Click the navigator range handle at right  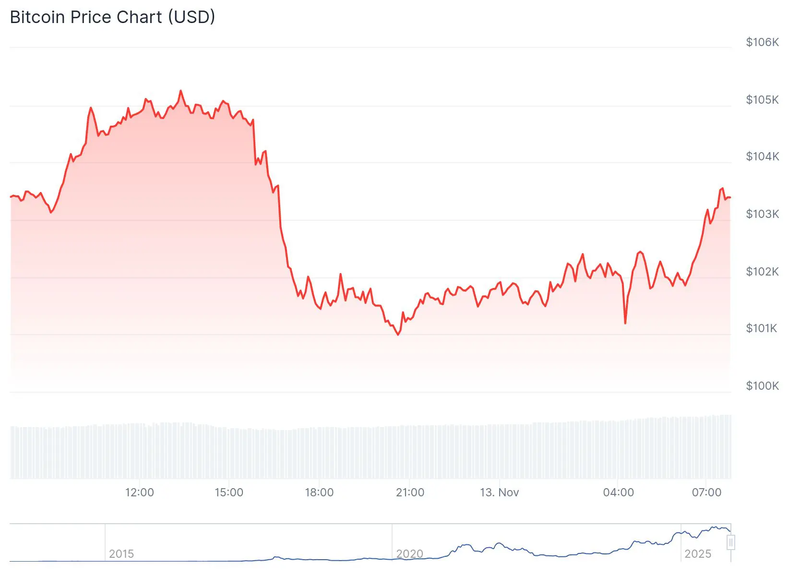[x=730, y=543]
